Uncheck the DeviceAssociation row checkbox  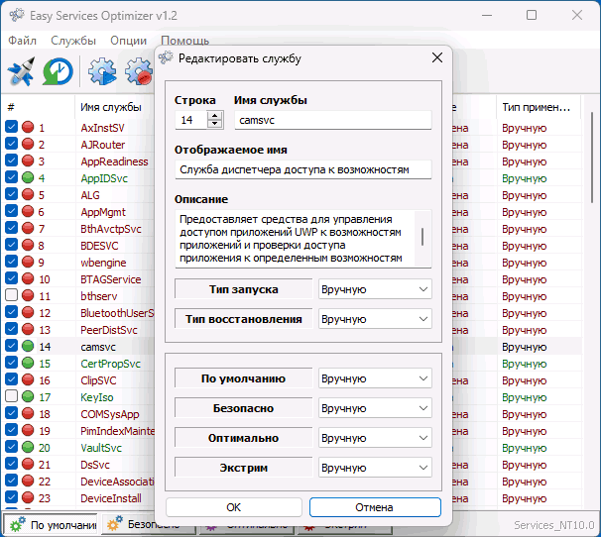(x=12, y=481)
